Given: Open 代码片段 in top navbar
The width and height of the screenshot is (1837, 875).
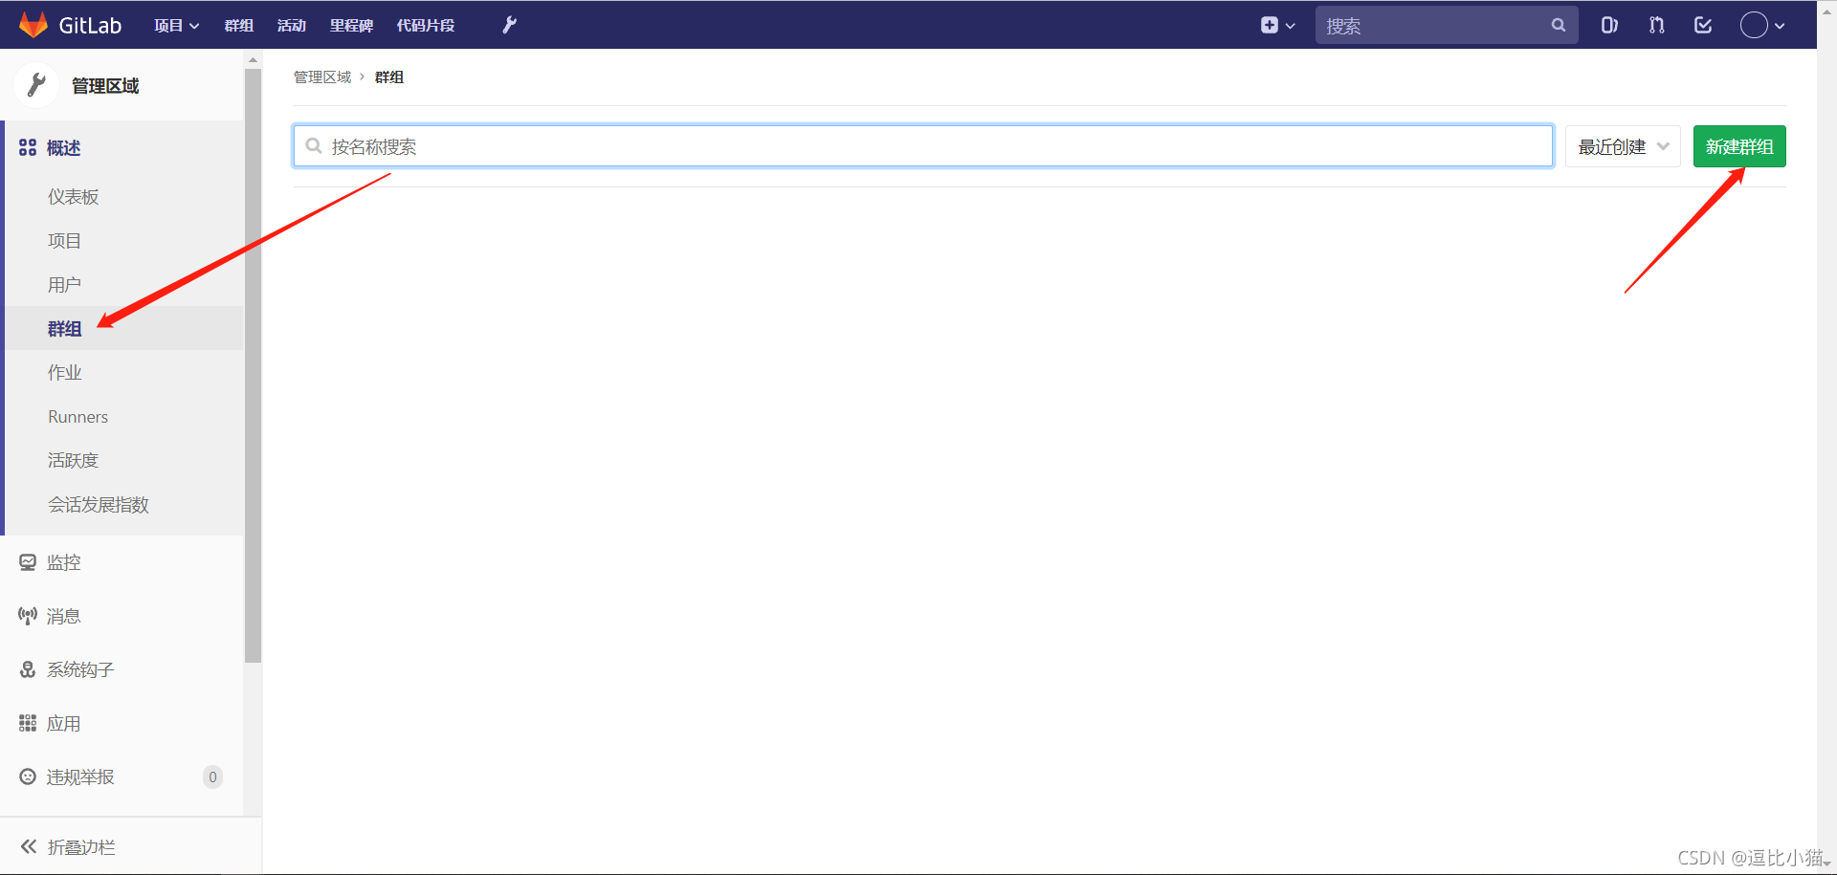Looking at the screenshot, I should pos(426,26).
